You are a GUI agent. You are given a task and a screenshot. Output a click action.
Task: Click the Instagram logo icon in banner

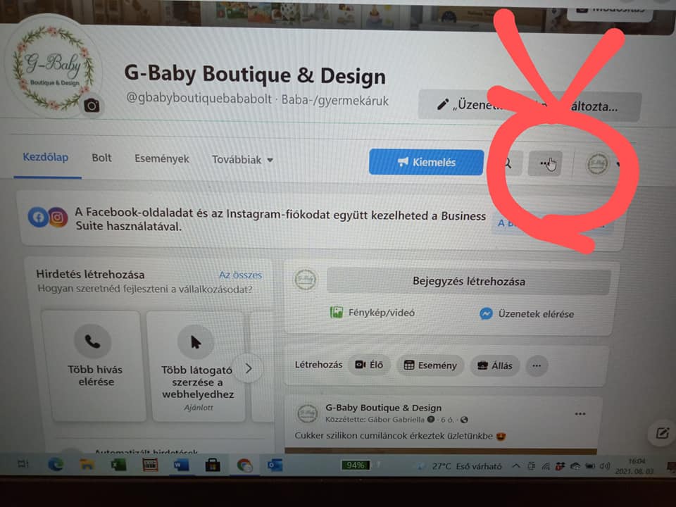tap(57, 218)
